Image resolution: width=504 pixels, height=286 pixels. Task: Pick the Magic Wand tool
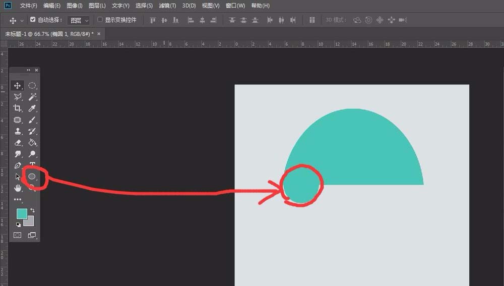pyautogui.click(x=32, y=97)
